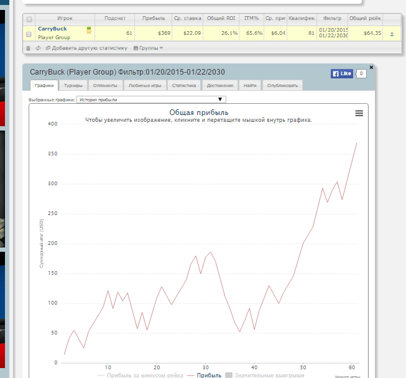
Task: Toggle the Значительные выигрыши legend series
Action: coord(265,375)
